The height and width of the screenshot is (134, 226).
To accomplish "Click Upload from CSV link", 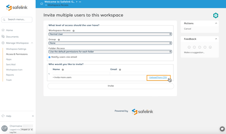I will (x=158, y=77).
